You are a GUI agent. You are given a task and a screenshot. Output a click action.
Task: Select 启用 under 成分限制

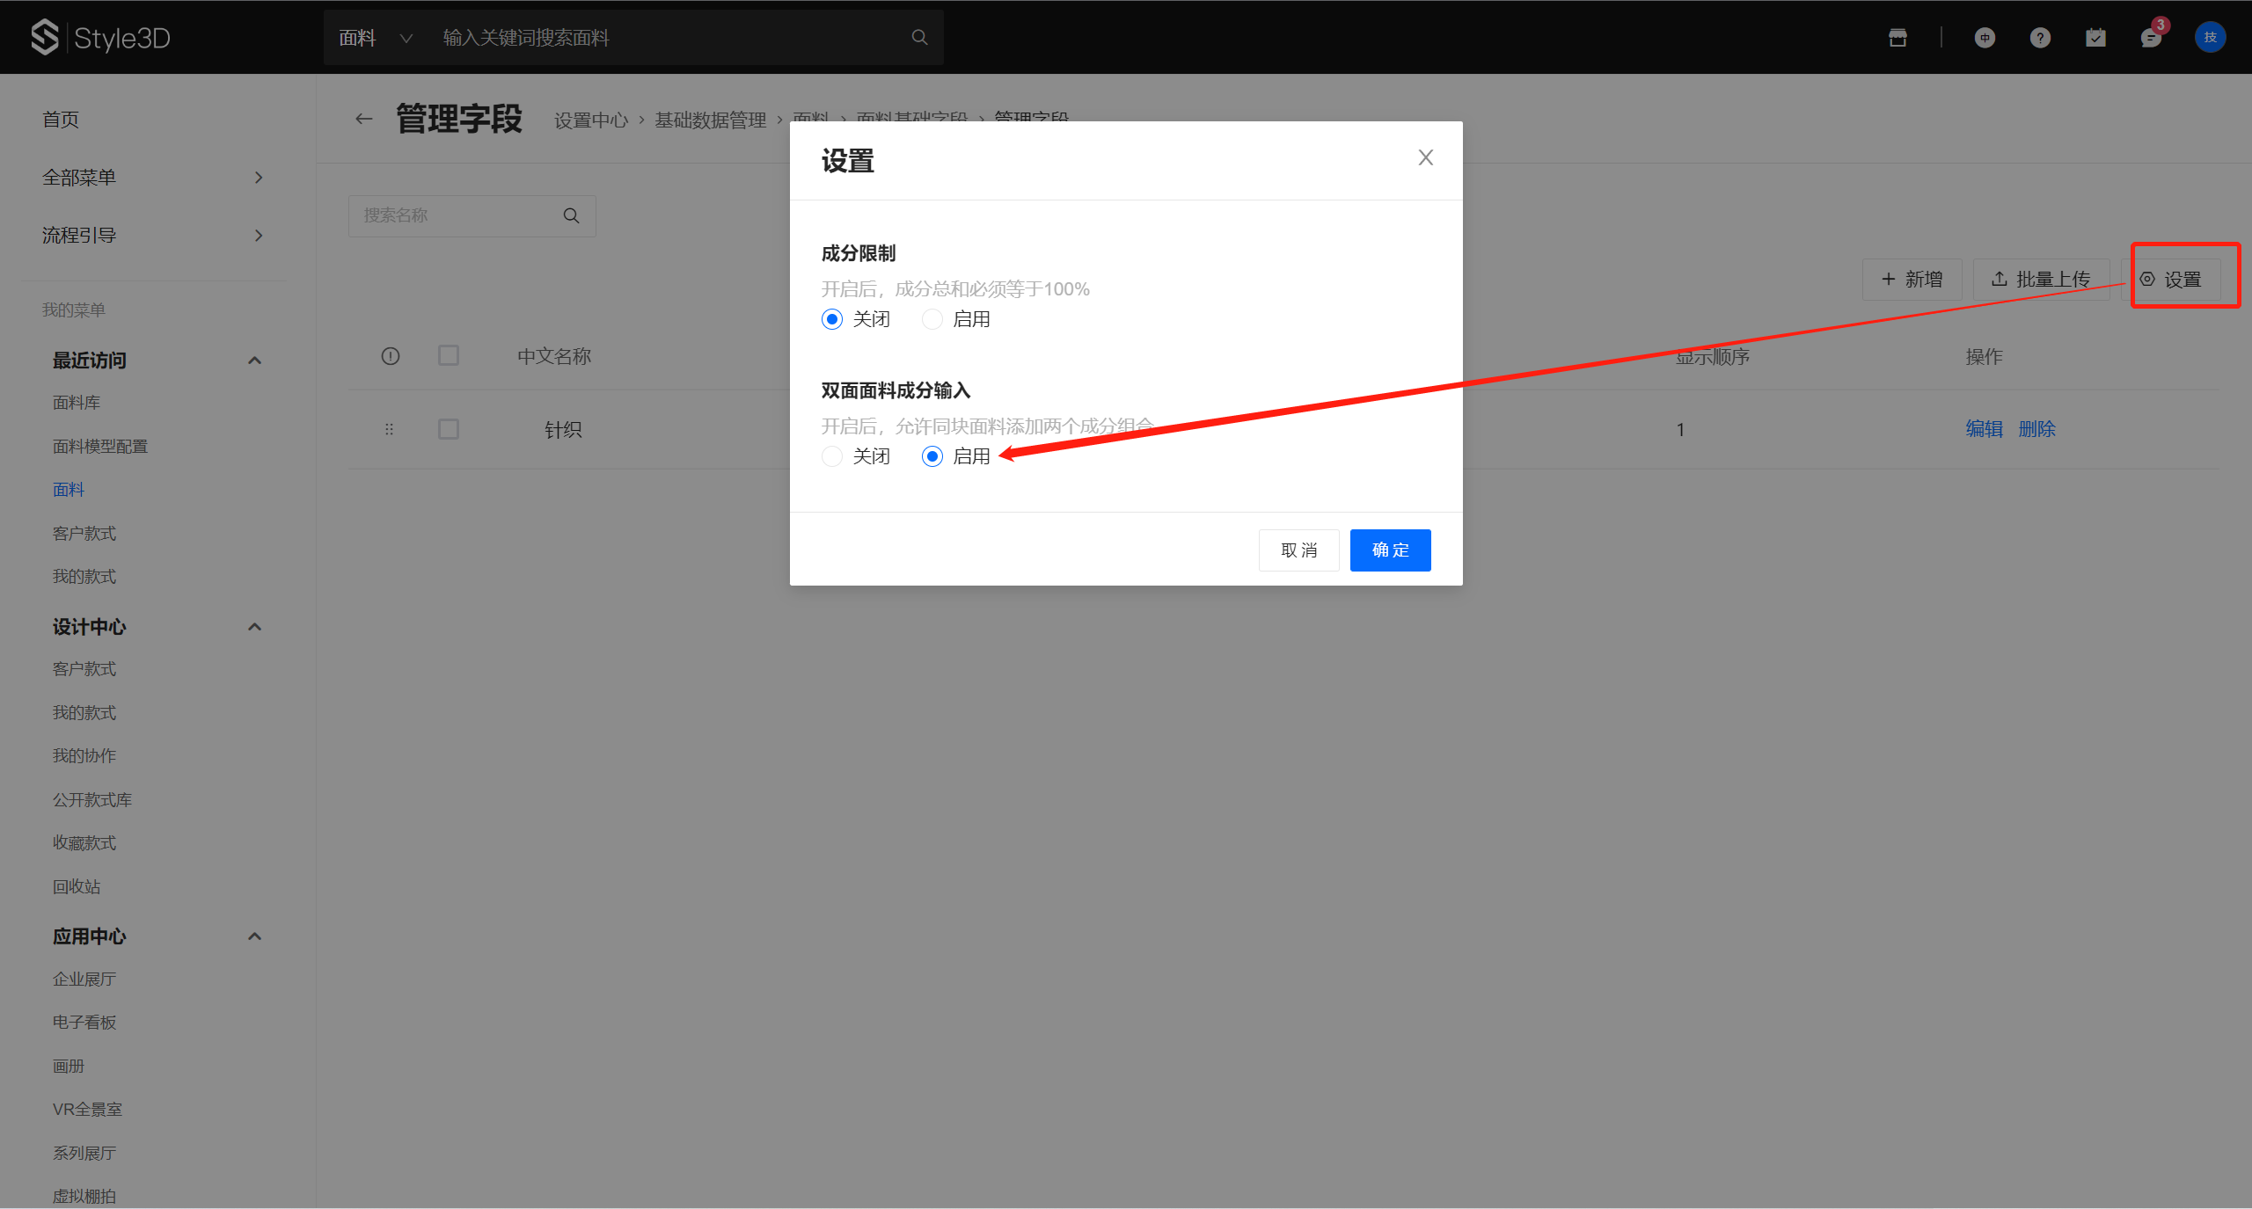932,319
